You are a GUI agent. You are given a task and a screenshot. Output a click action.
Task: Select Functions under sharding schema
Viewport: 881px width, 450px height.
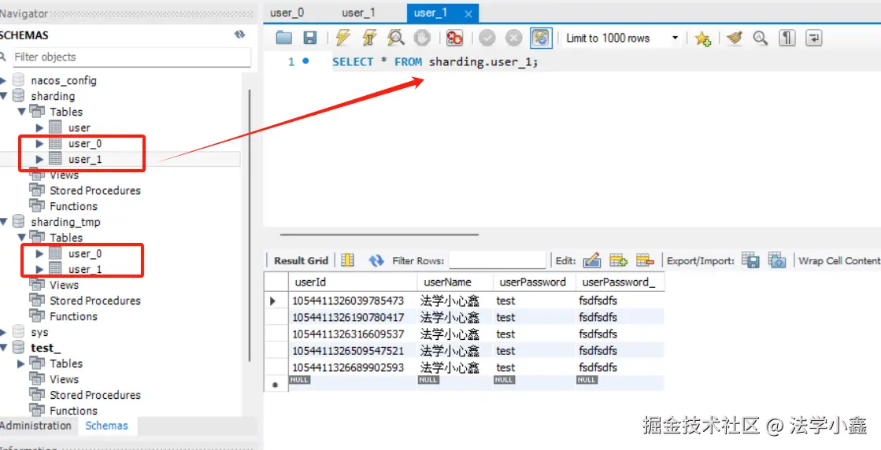pos(73,206)
